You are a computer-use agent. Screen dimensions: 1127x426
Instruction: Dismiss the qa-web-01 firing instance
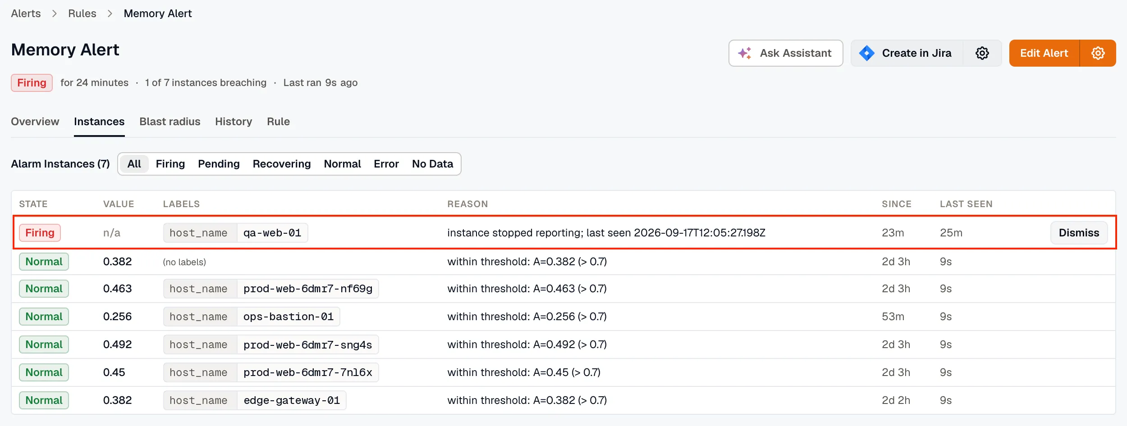[1079, 233]
